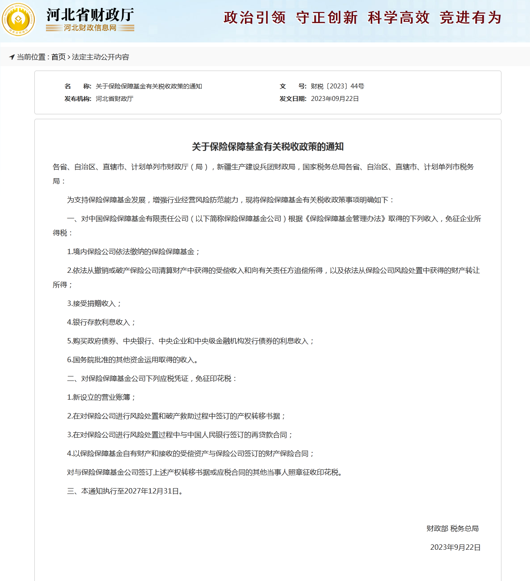Image resolution: width=530 pixels, height=581 pixels.
Task: Click the line starting 5.购买政府债券
Action: coord(191,341)
